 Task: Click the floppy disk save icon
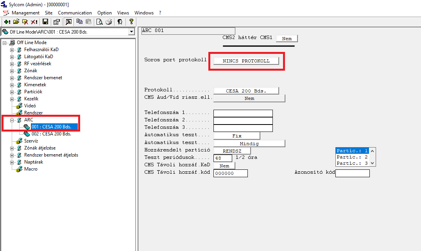click(x=45, y=22)
